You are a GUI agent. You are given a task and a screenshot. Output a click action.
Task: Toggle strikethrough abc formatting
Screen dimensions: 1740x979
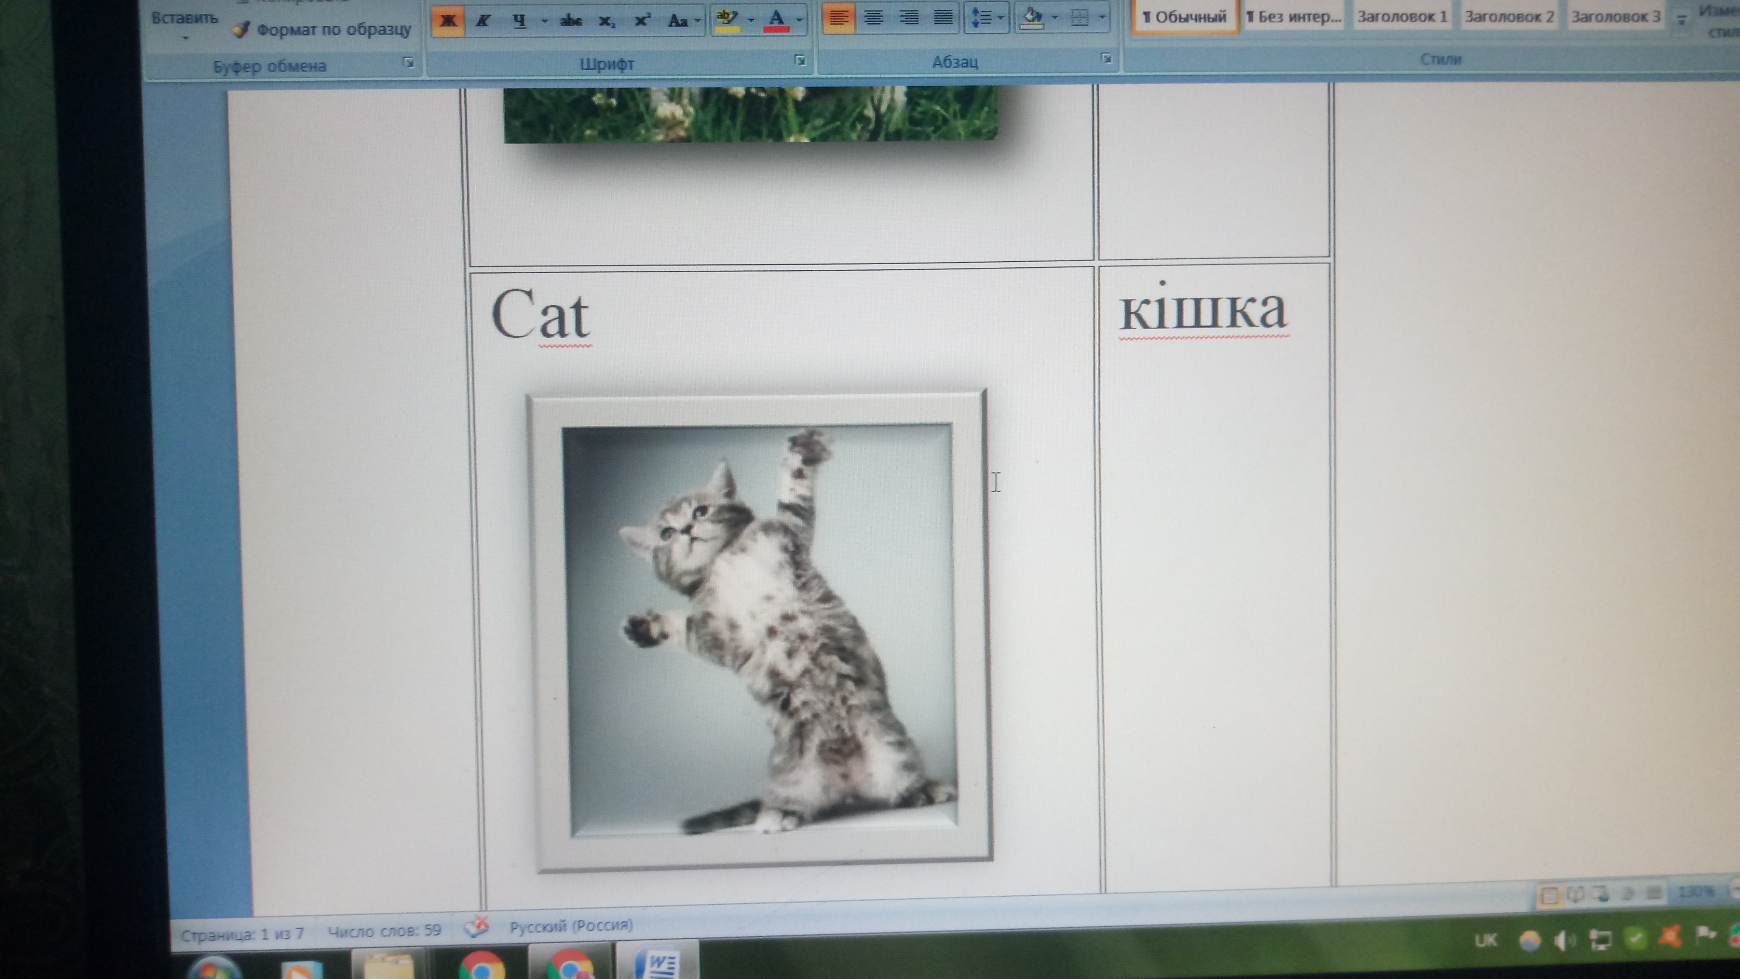(571, 20)
